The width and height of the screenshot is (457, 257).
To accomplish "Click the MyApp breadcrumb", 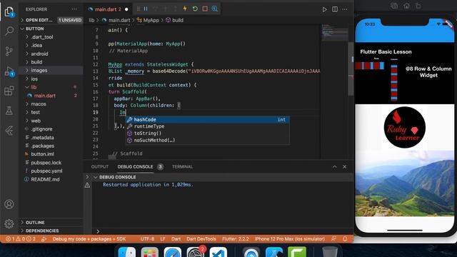I will 148,20.
